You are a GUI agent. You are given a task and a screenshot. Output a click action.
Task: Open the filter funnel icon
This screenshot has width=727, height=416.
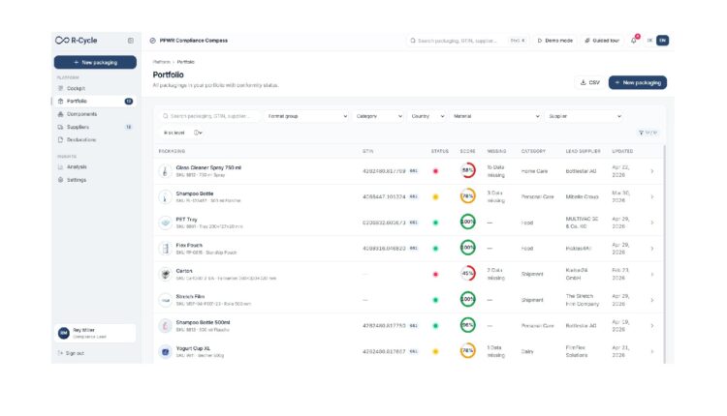tap(642, 133)
